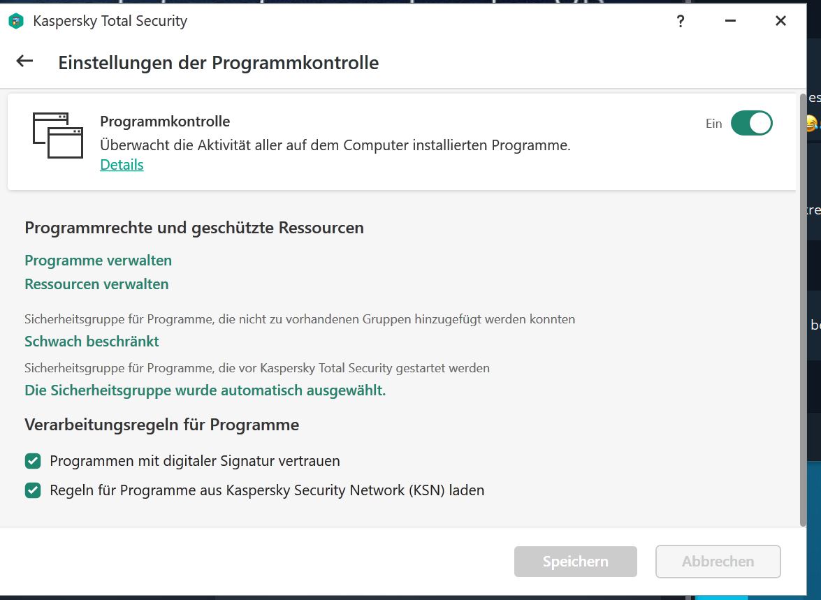This screenshot has height=600, width=821.
Task: Uncheck Regeln für Programme aus KSN laden
Action: pos(33,490)
